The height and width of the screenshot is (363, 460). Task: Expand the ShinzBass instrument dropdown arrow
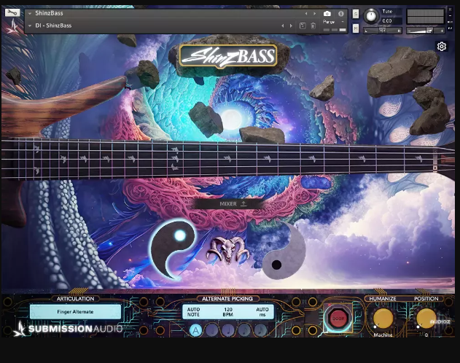pyautogui.click(x=30, y=14)
